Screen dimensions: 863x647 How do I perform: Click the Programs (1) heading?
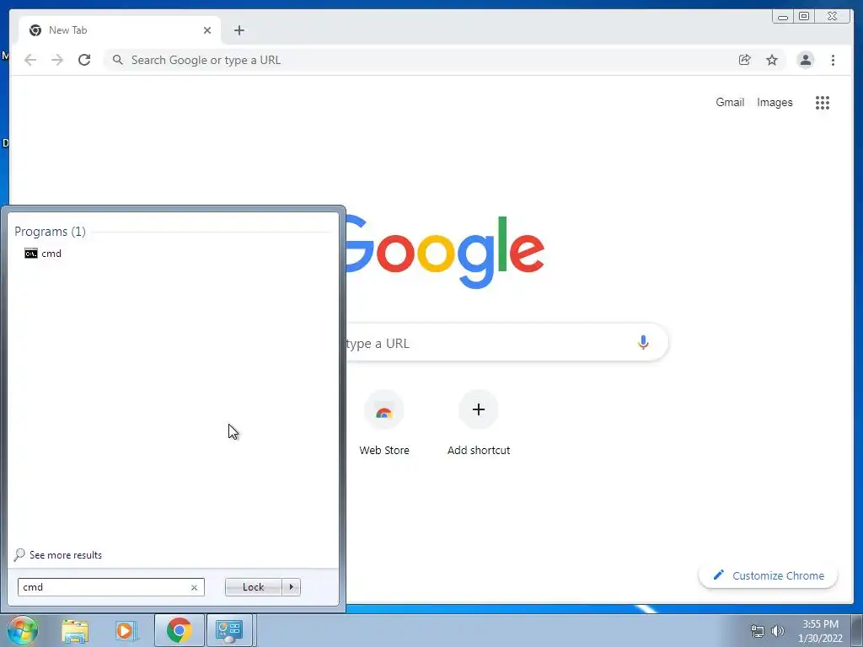50,232
